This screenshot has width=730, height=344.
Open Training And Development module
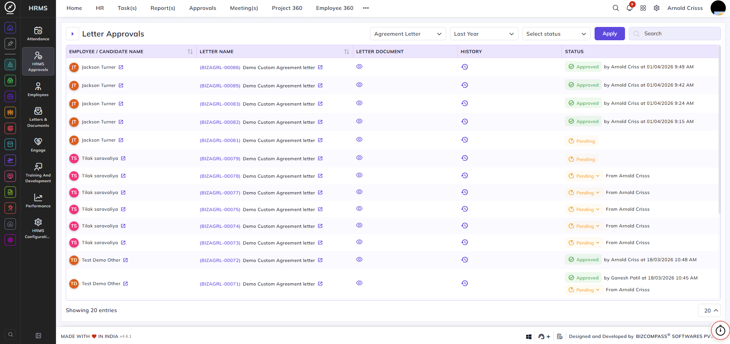pyautogui.click(x=38, y=173)
